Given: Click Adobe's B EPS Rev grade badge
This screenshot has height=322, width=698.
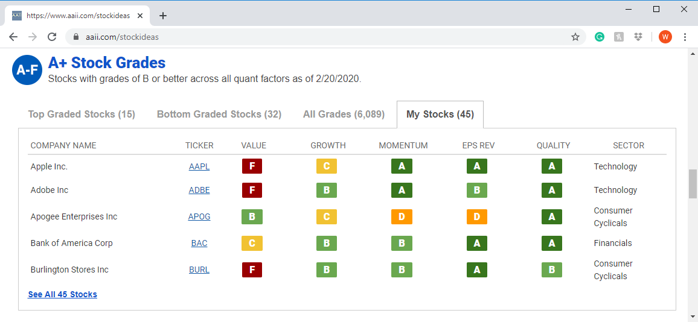Looking at the screenshot, I should click(x=477, y=191).
